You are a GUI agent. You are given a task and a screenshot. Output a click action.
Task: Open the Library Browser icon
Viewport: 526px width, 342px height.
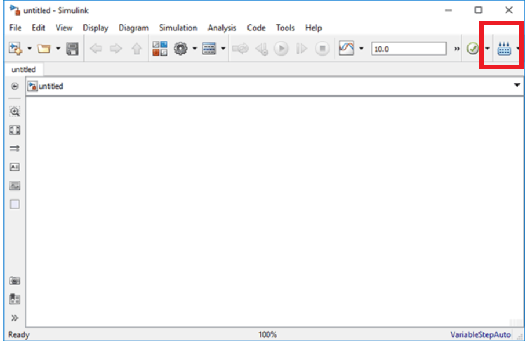(x=160, y=49)
